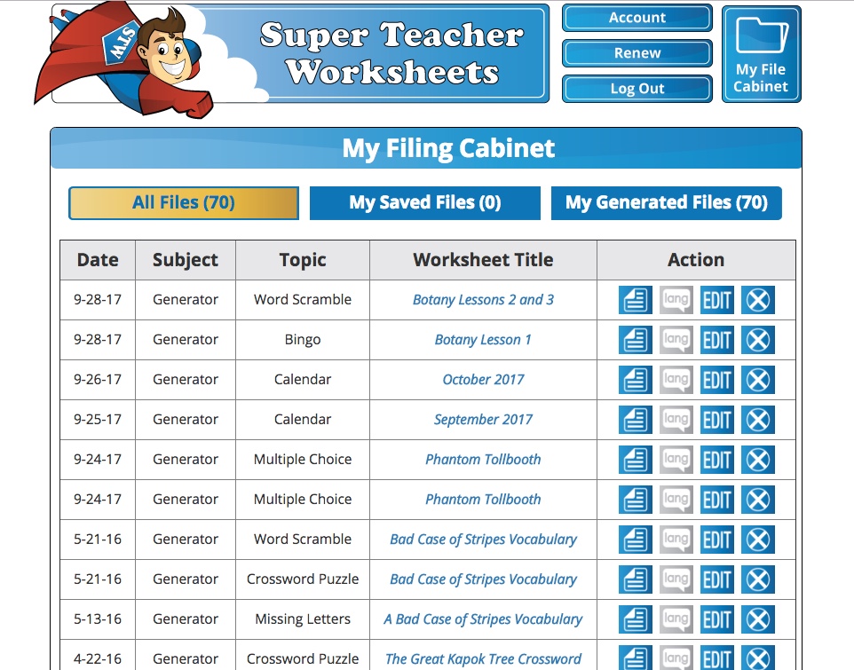Viewport: 854px width, 670px height.
Task: Edit the October 2017 calendar
Action: coord(716,379)
